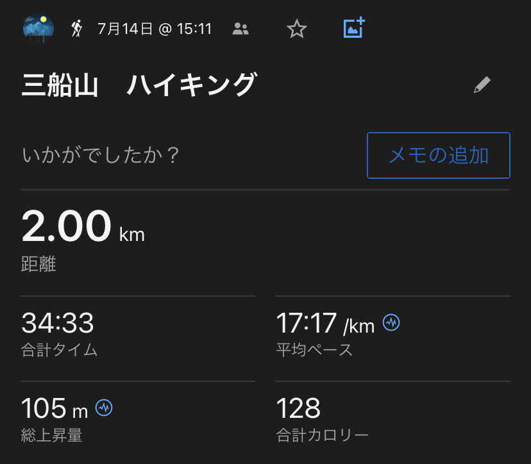Tap the pencil edit icon
The height and width of the screenshot is (464, 531).
click(x=482, y=85)
